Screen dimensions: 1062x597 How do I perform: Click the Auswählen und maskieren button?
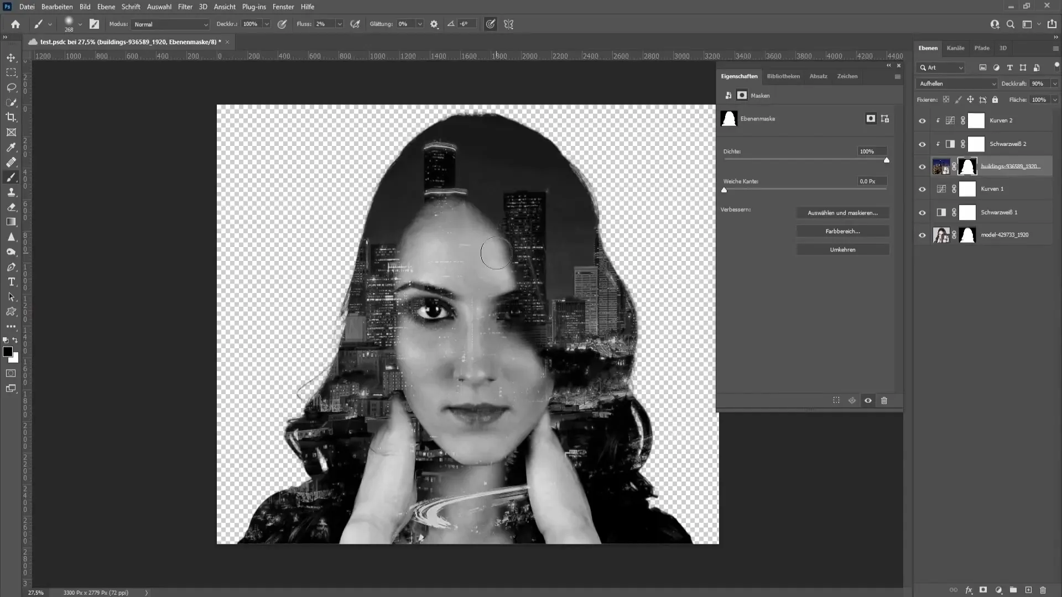[x=843, y=212]
